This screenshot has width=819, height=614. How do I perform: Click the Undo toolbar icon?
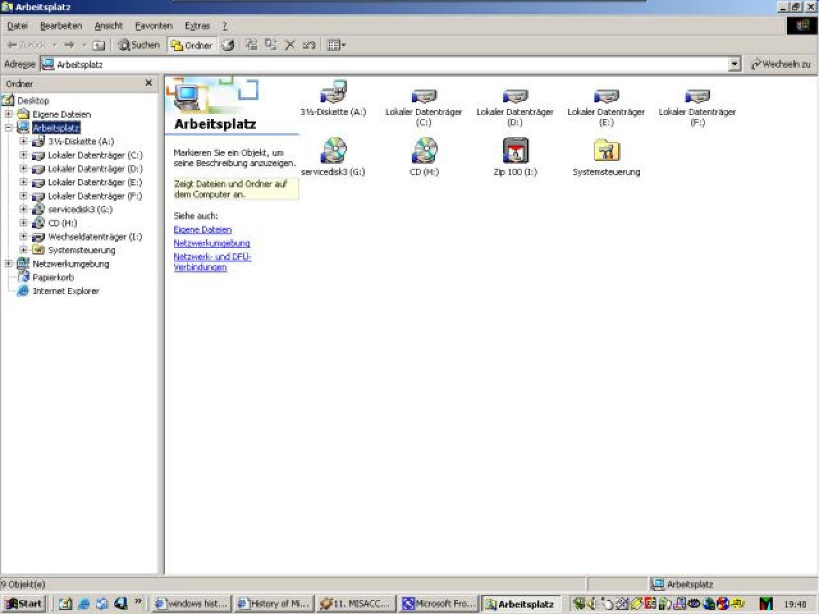click(x=309, y=45)
